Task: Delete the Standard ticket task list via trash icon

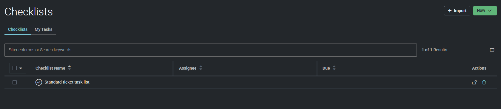Action: 484,82
